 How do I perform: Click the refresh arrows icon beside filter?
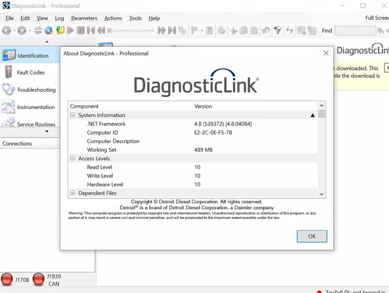pyautogui.click(x=290, y=30)
